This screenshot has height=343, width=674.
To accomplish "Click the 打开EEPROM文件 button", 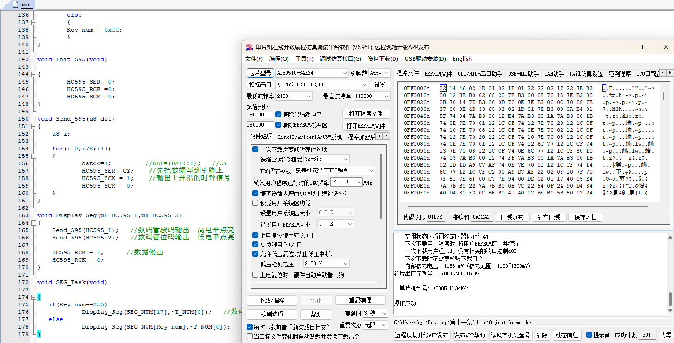I will (x=366, y=126).
